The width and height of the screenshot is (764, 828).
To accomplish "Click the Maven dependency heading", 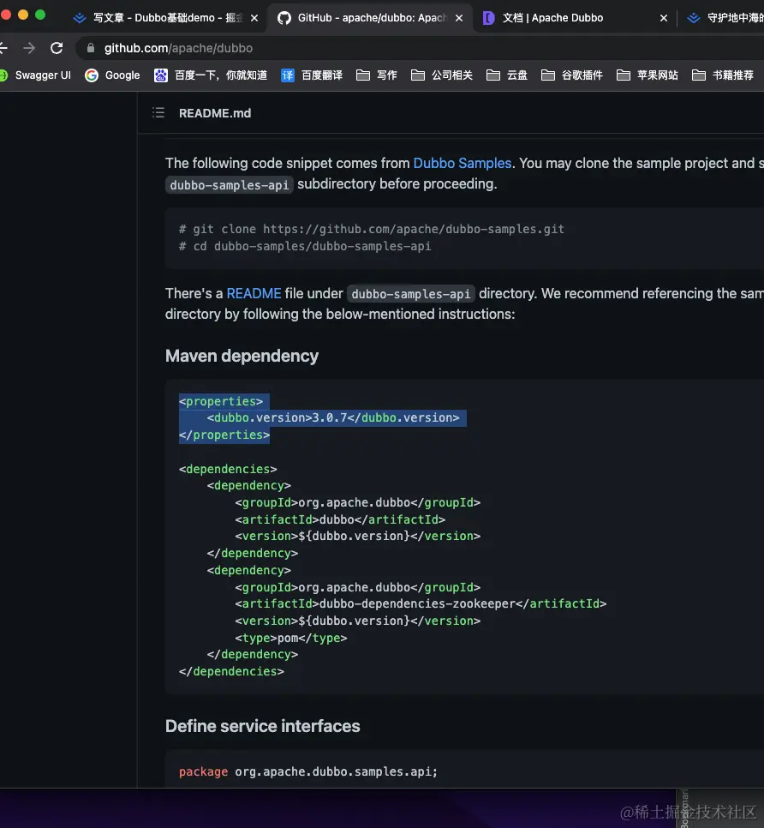I will [242, 356].
